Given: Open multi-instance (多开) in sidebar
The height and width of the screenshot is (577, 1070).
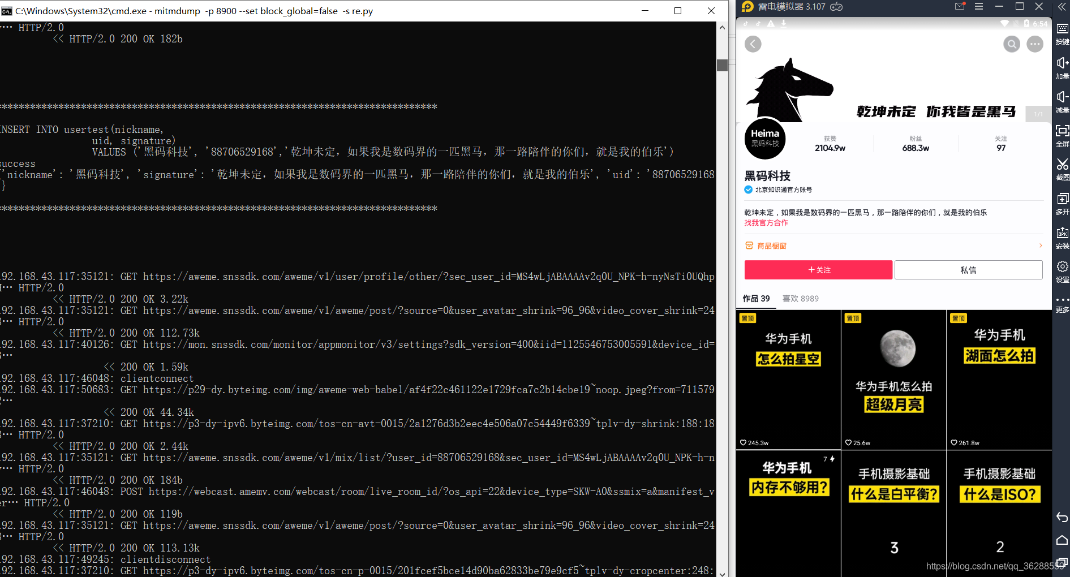Looking at the screenshot, I should point(1062,204).
